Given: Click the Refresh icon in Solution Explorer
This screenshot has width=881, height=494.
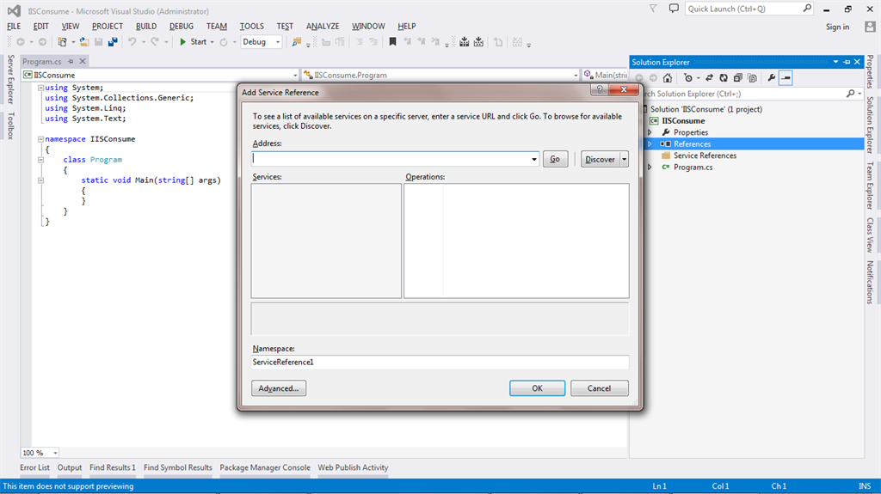Looking at the screenshot, I should (x=724, y=78).
